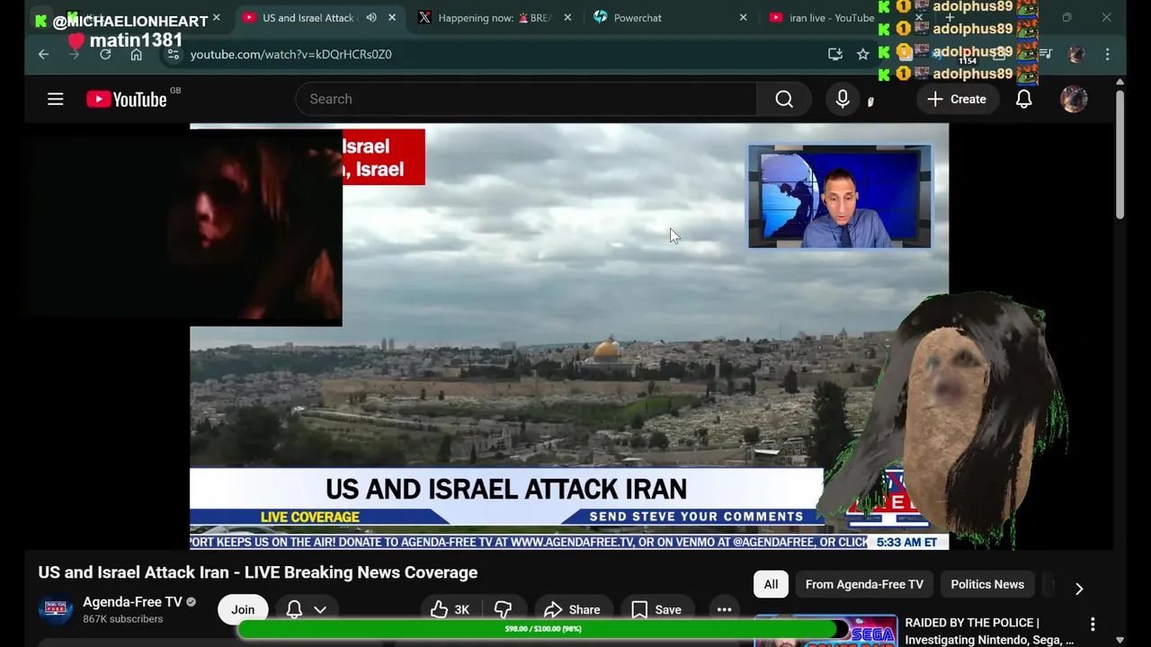Reload the current page
The image size is (1151, 647).
105,54
